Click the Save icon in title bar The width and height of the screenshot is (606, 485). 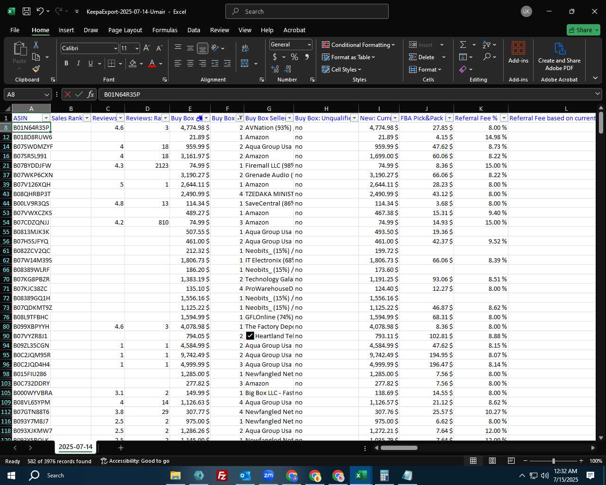27,11
